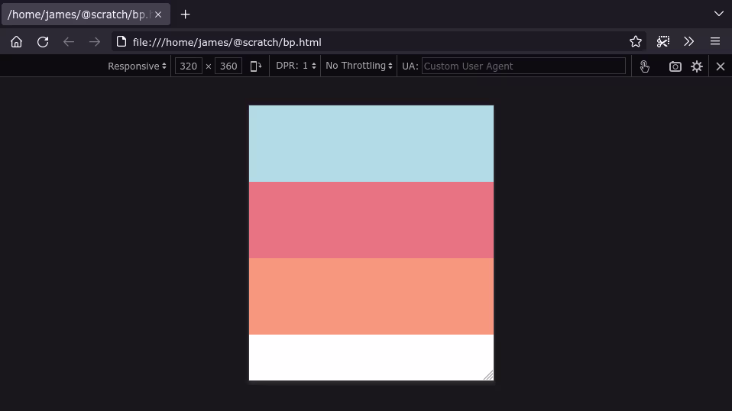Show more tools chevron overflow
732x411 pixels.
point(689,42)
